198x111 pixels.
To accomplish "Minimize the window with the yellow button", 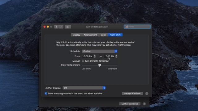I will click(x=48, y=27).
